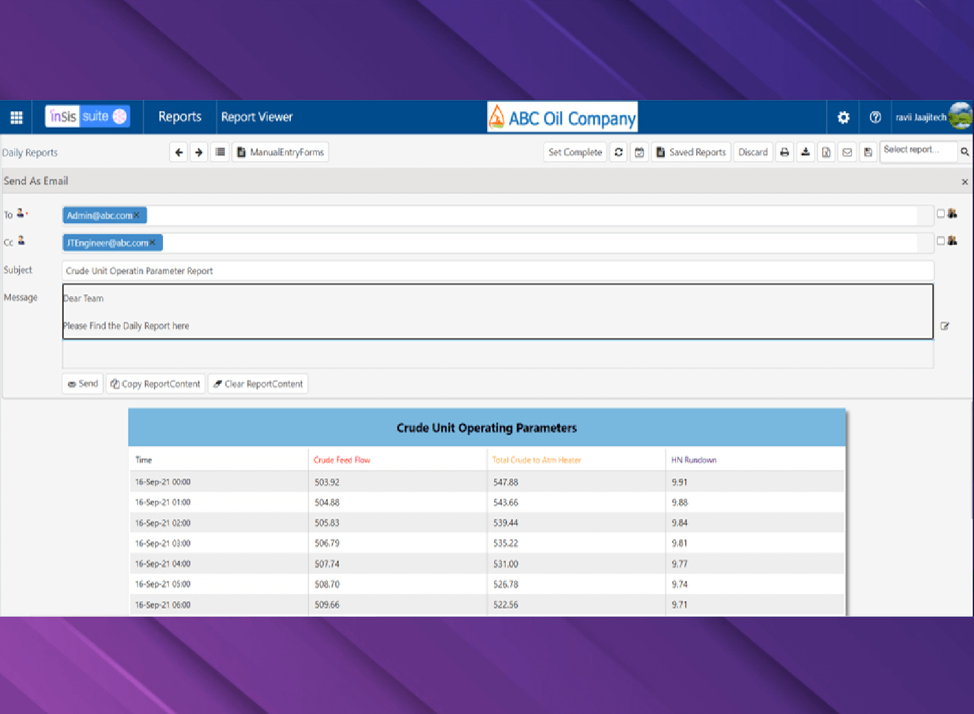This screenshot has height=714, width=974.
Task: Click the Send button
Action: [82, 384]
